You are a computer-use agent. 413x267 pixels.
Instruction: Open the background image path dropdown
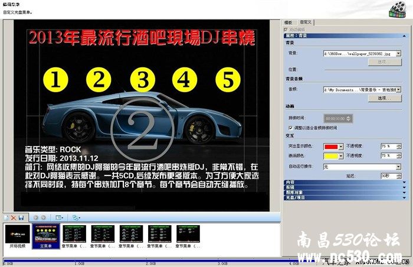(398, 54)
